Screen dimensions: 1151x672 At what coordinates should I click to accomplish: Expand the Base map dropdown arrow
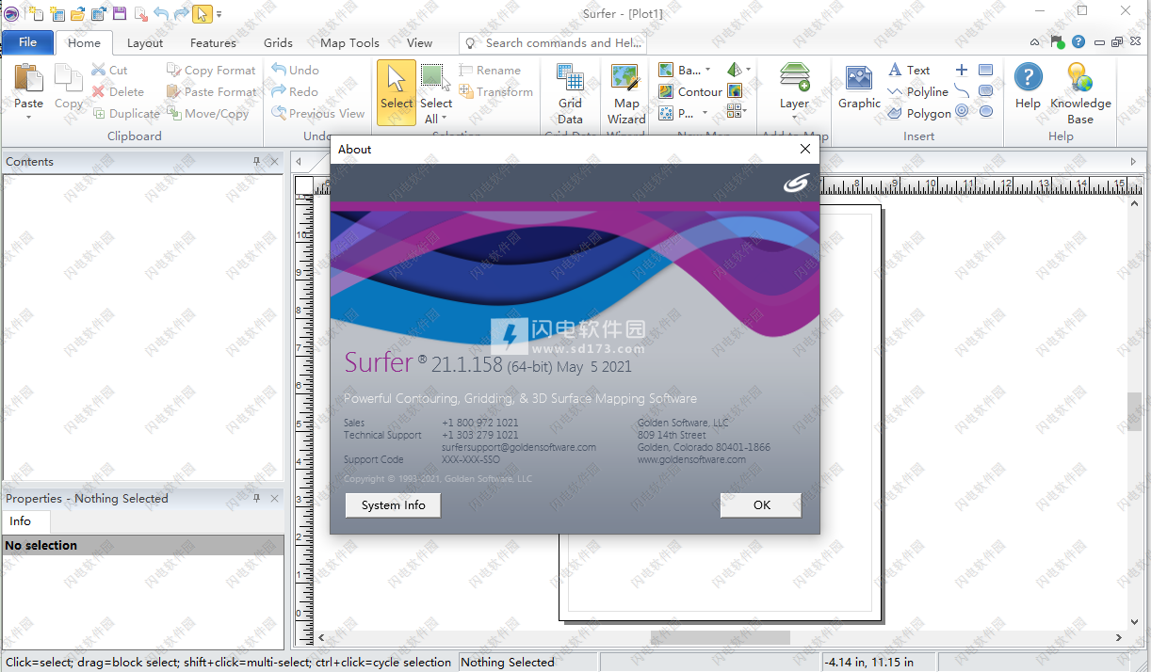(706, 70)
